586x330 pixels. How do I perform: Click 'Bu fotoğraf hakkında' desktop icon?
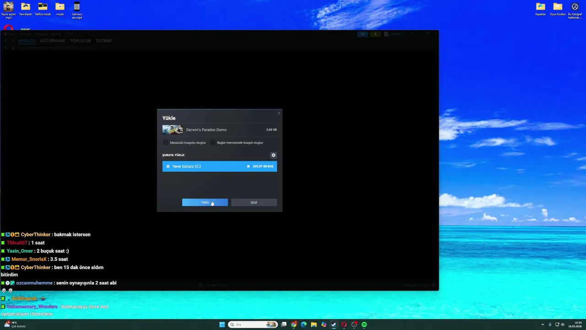575,10
